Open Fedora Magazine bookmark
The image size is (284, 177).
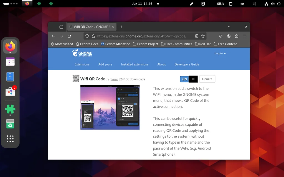[x=115, y=44]
